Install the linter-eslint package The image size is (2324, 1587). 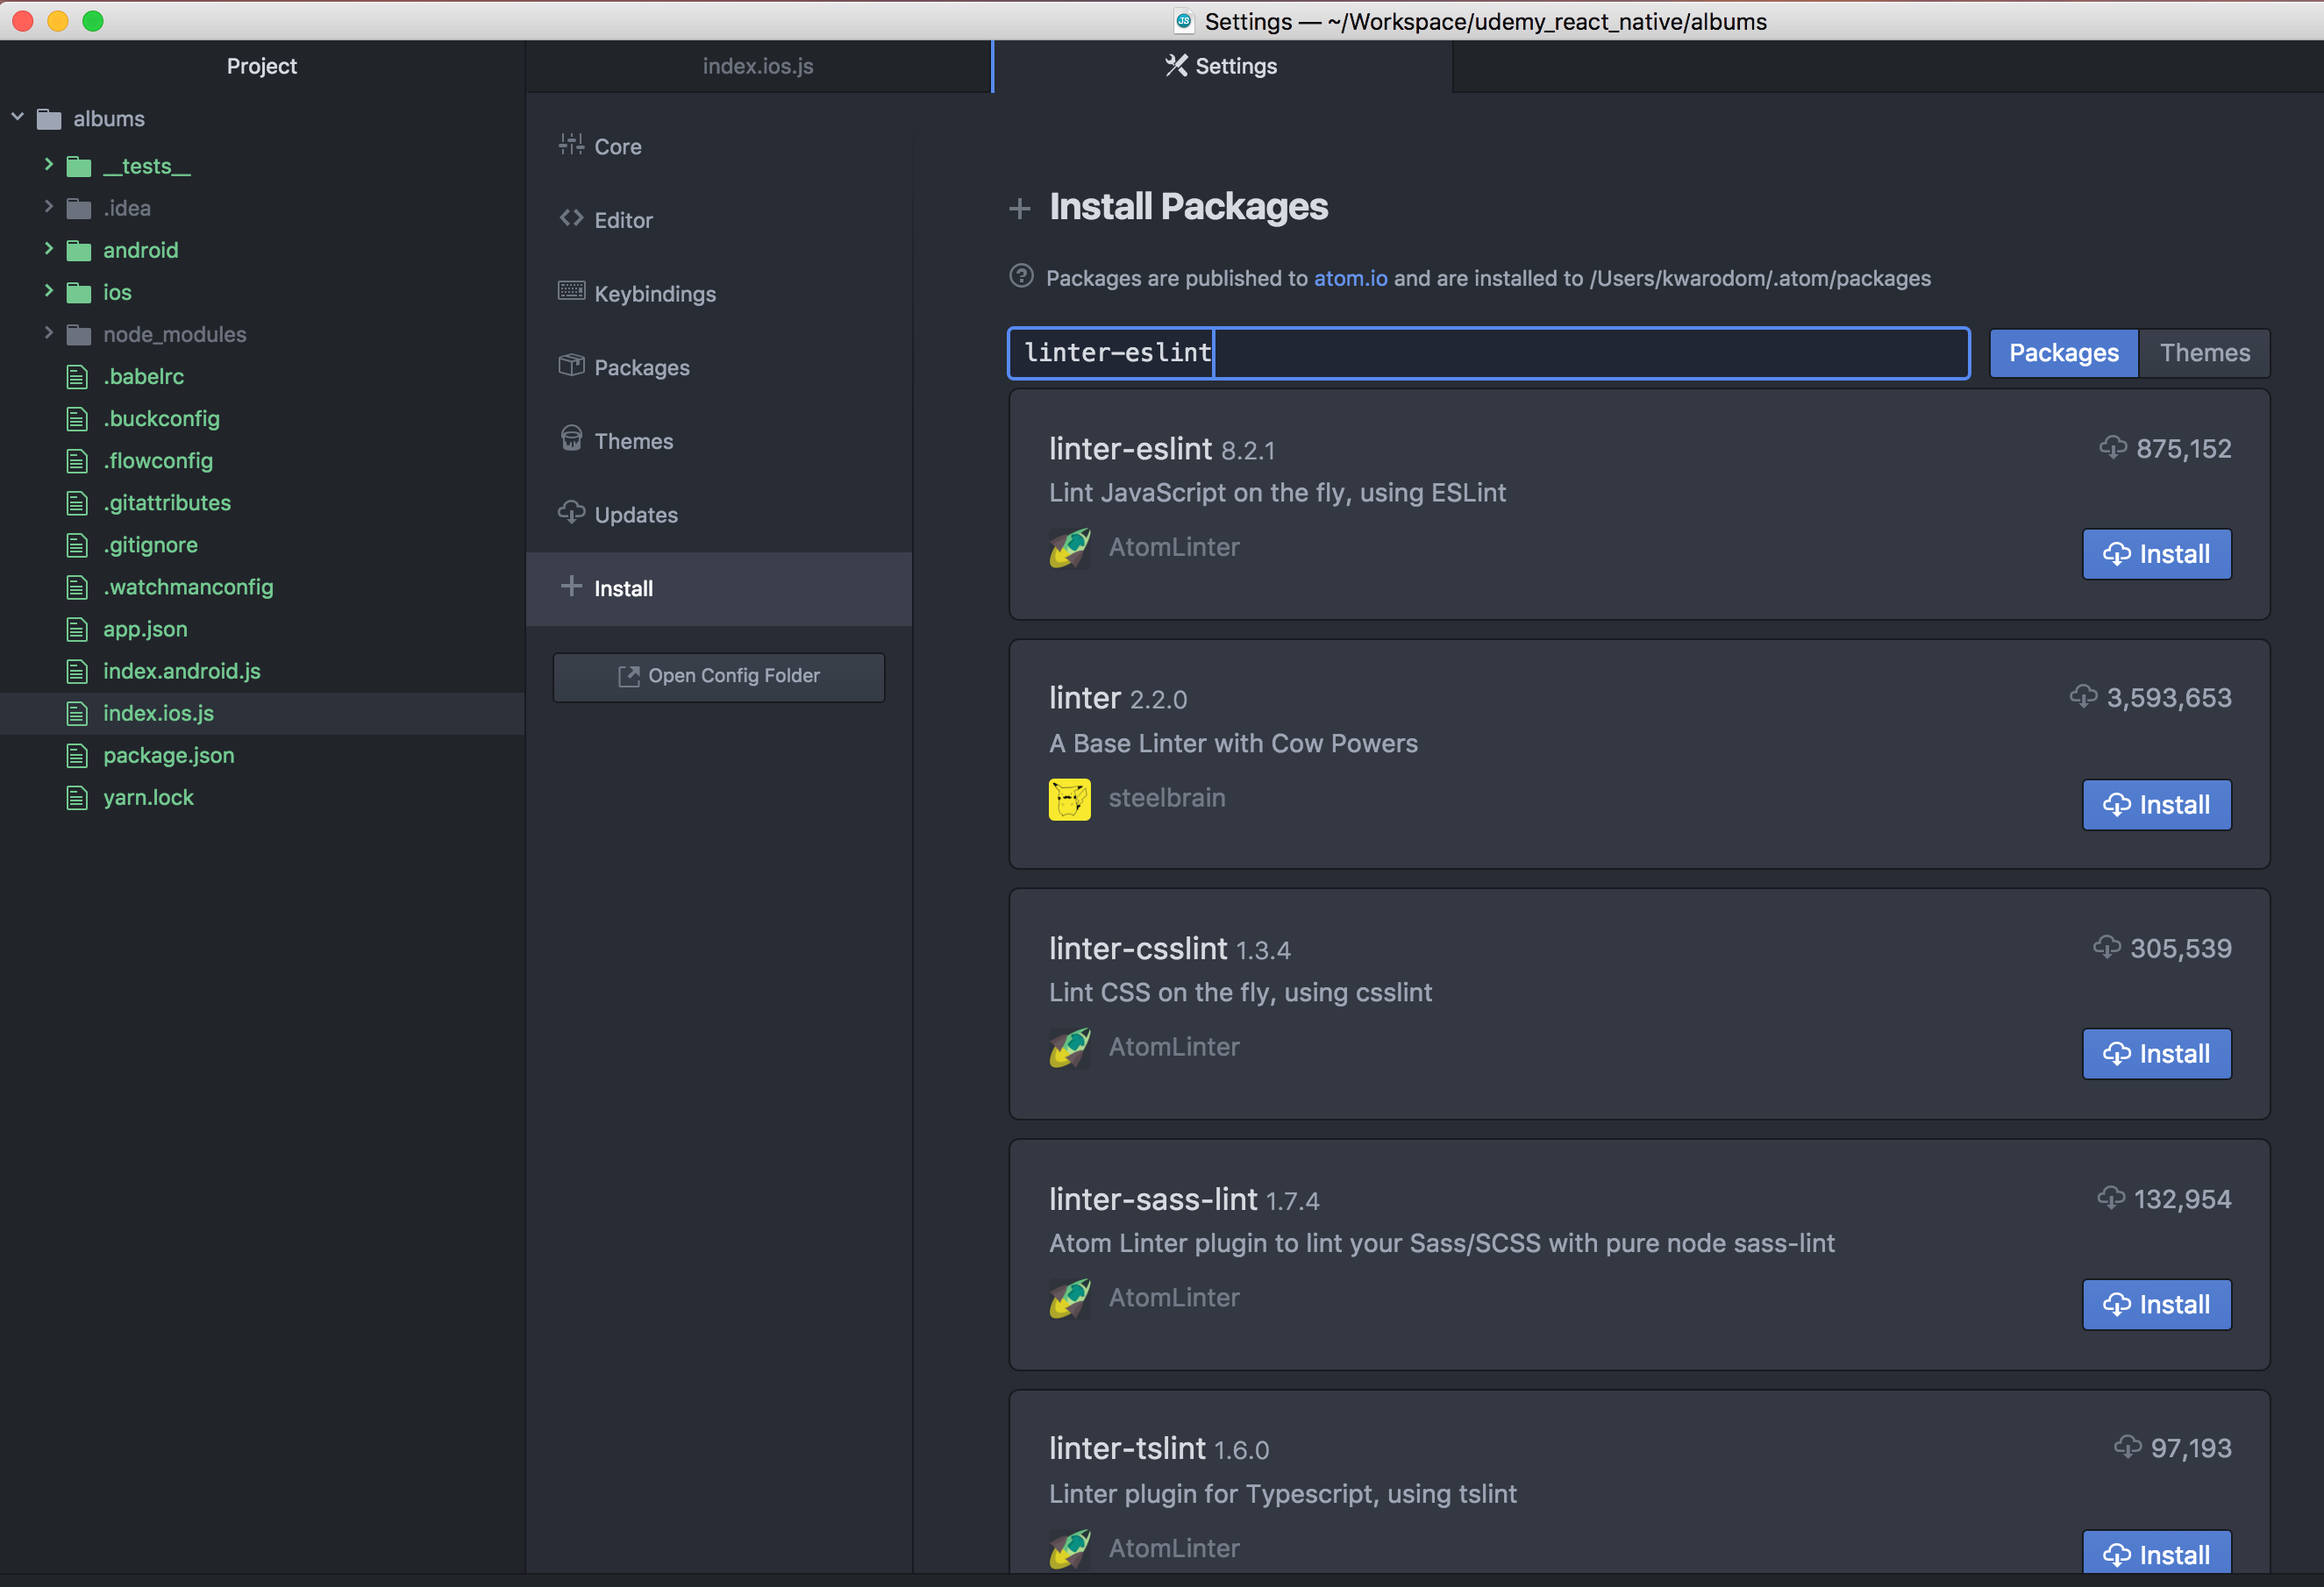pyautogui.click(x=2156, y=554)
